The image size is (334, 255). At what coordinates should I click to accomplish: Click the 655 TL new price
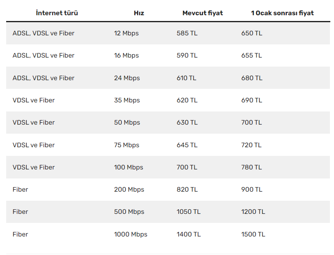(252, 56)
